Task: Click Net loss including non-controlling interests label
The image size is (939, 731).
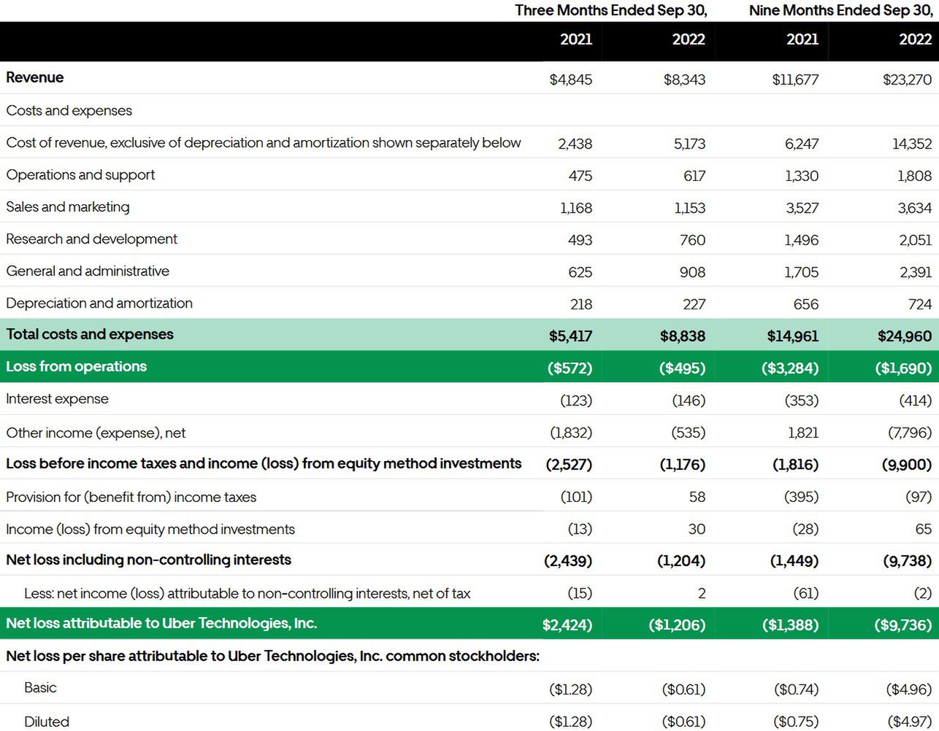Action: click(x=148, y=560)
